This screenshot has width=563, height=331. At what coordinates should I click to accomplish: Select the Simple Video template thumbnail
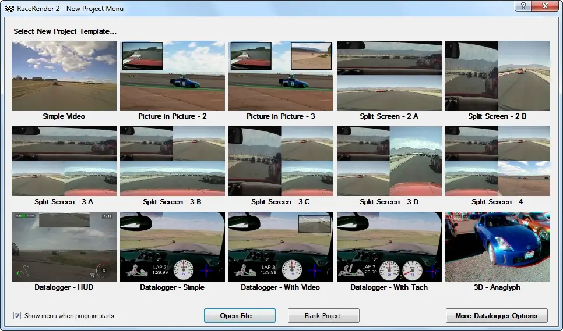pos(64,76)
